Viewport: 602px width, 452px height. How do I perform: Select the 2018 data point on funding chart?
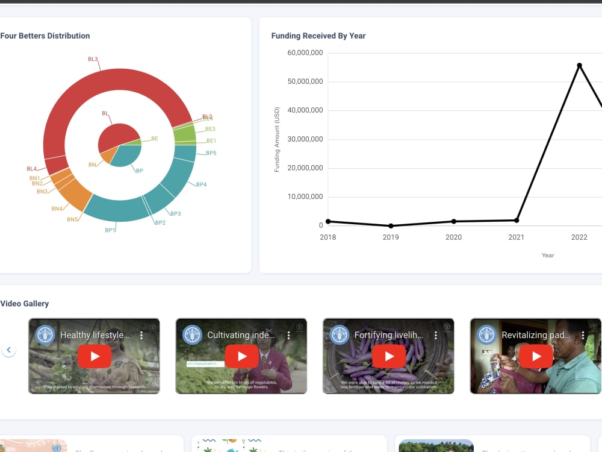click(x=328, y=221)
